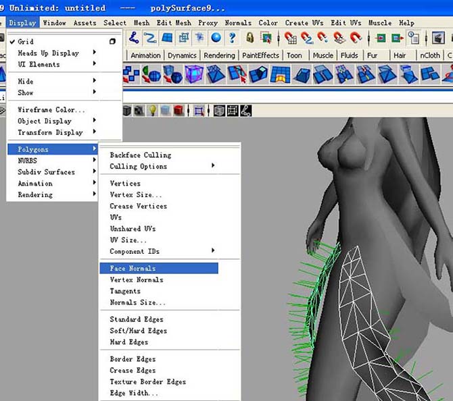Image resolution: width=453 pixels, height=401 pixels.
Task: Click the question mark help icon
Action: pyautogui.click(x=232, y=38)
